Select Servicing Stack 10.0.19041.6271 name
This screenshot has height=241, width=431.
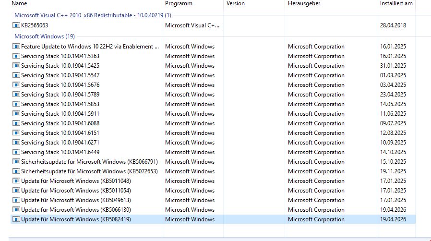(x=60, y=143)
